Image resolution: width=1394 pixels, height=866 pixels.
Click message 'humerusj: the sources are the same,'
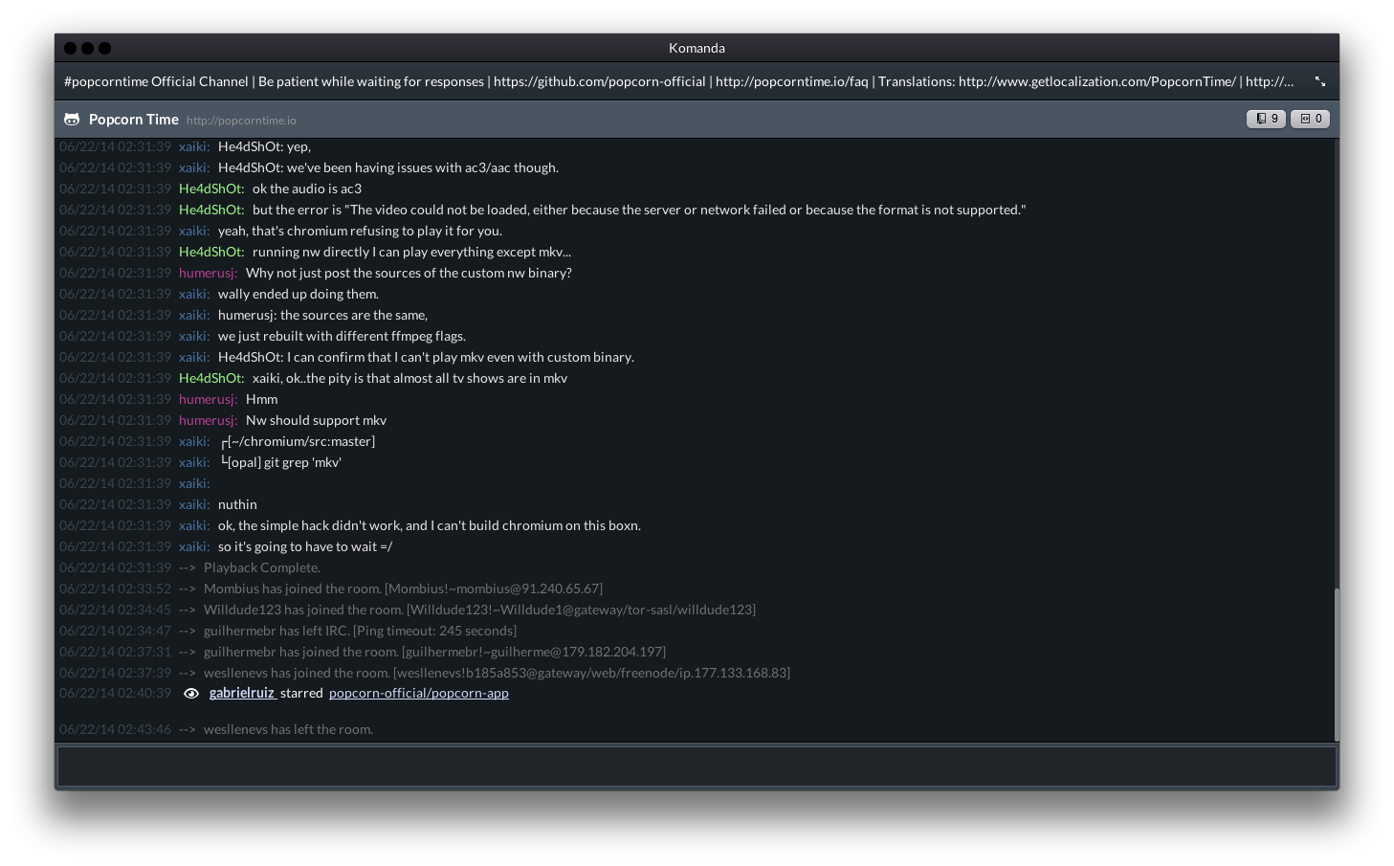(x=322, y=315)
